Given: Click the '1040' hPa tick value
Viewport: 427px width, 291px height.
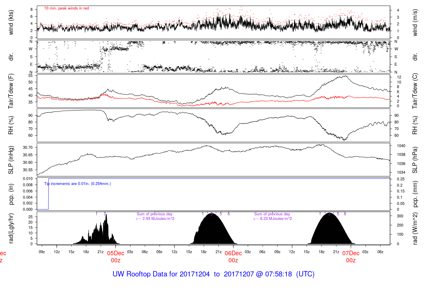Looking at the screenshot, I should pyautogui.click(x=401, y=146).
